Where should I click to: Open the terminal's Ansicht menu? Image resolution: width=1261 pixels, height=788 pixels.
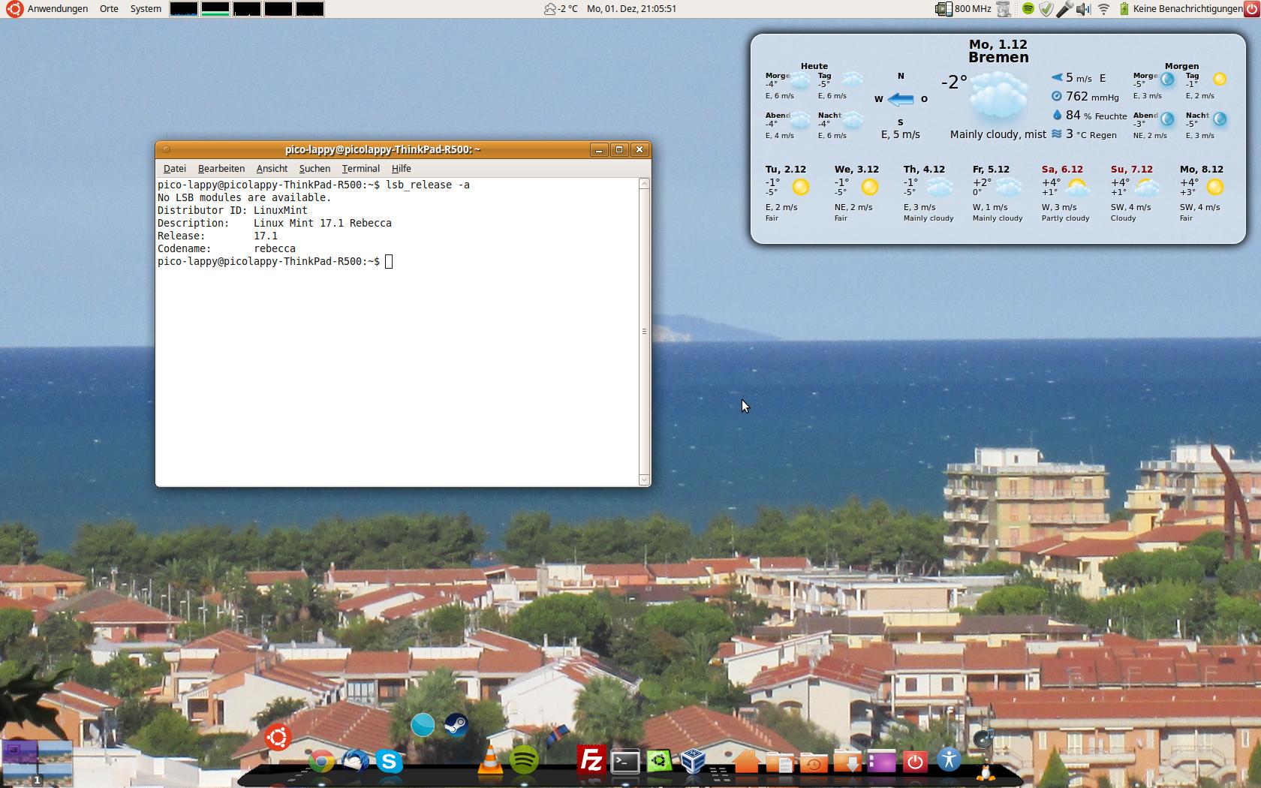[272, 169]
